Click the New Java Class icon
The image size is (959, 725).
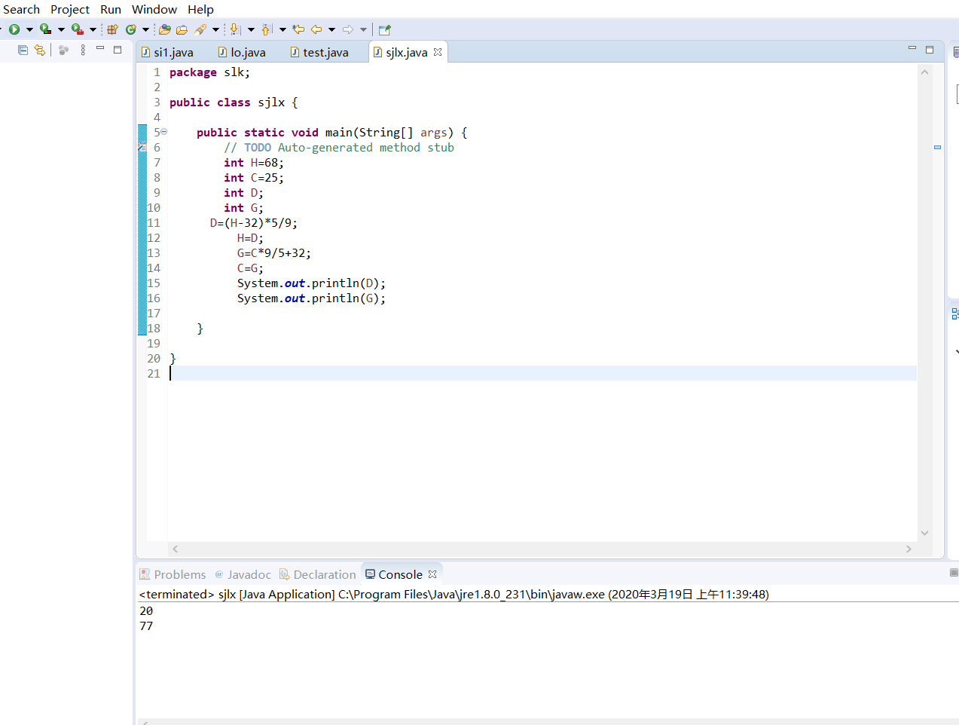(131, 29)
